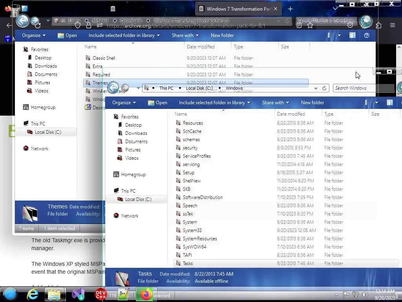Show hidden system tray icons
This screenshot has width=402, height=302.
coord(336,295)
